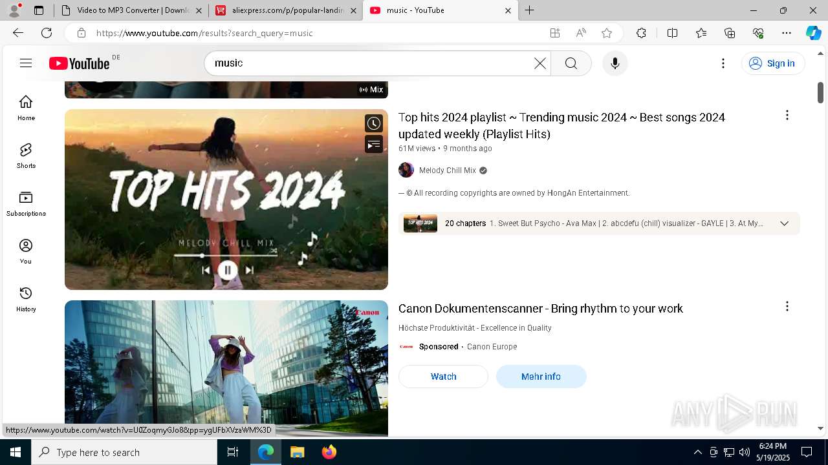828x465 pixels.
Task: Clear the search query with X icon
Action: (540, 63)
